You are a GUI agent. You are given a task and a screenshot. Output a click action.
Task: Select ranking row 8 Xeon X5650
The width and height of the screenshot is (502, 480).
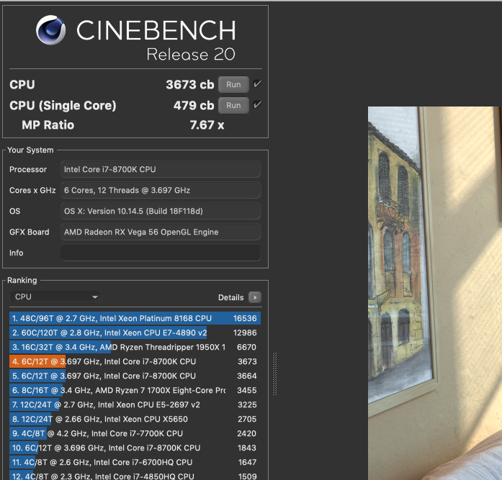pos(135,419)
